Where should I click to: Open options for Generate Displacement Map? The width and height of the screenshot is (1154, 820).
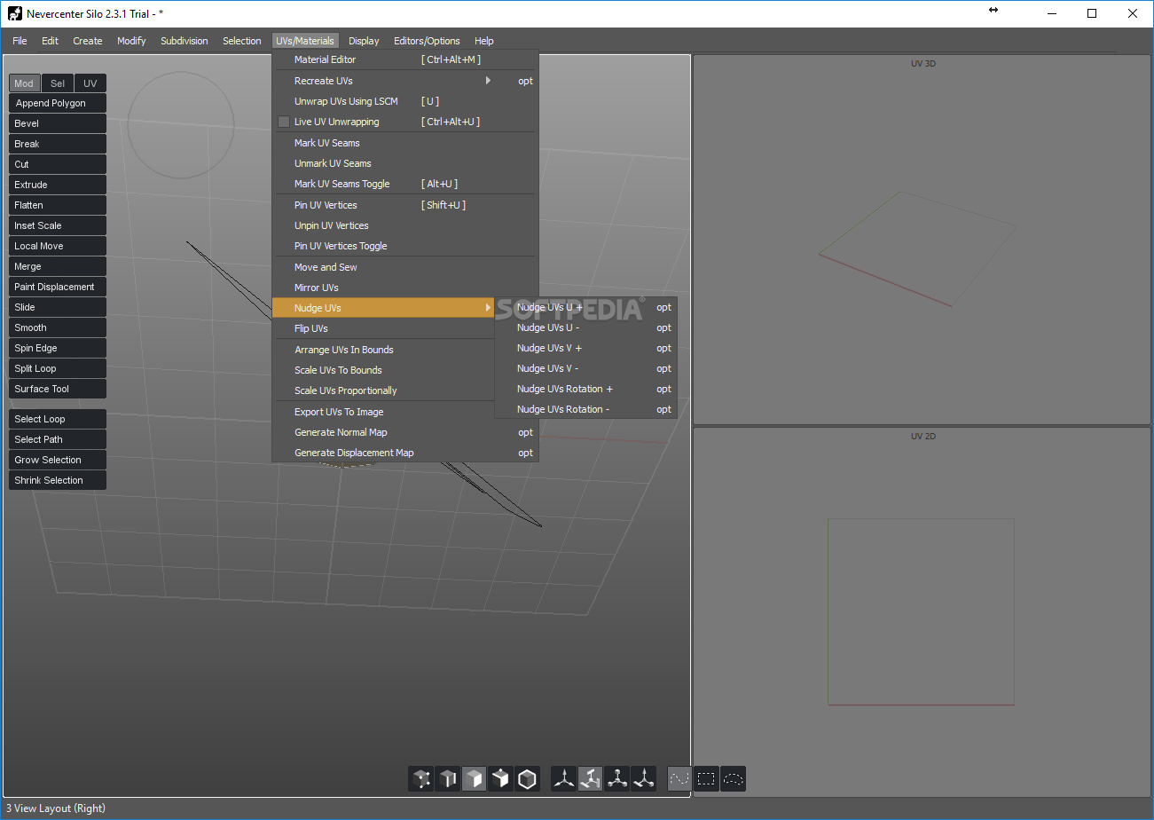pos(526,453)
